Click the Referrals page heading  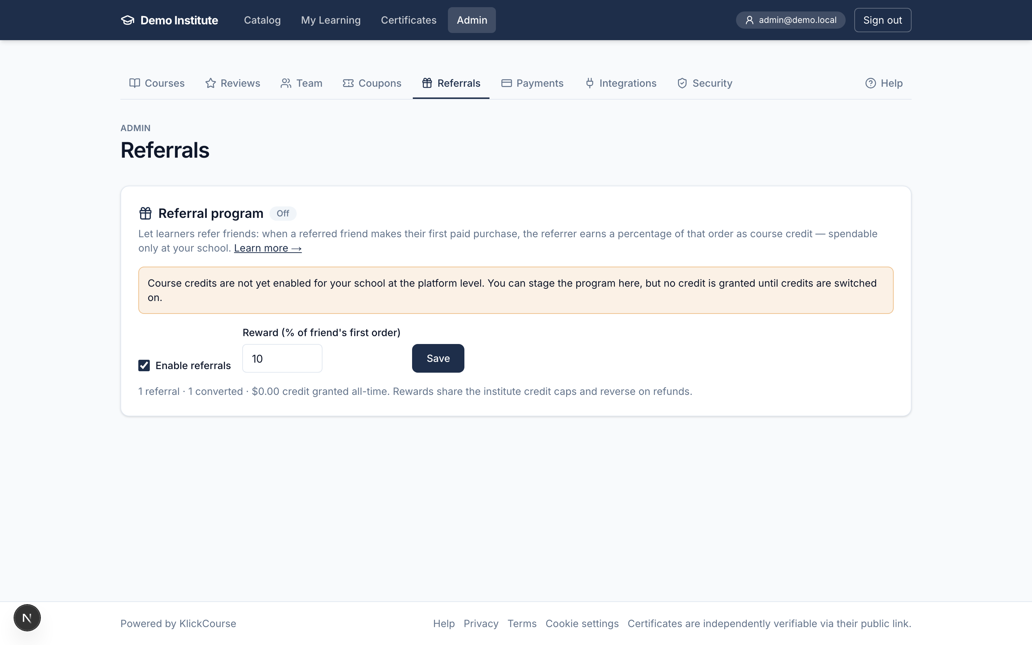[x=165, y=150]
